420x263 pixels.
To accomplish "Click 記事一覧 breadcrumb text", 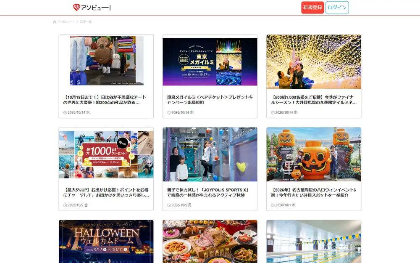I will click(x=86, y=22).
